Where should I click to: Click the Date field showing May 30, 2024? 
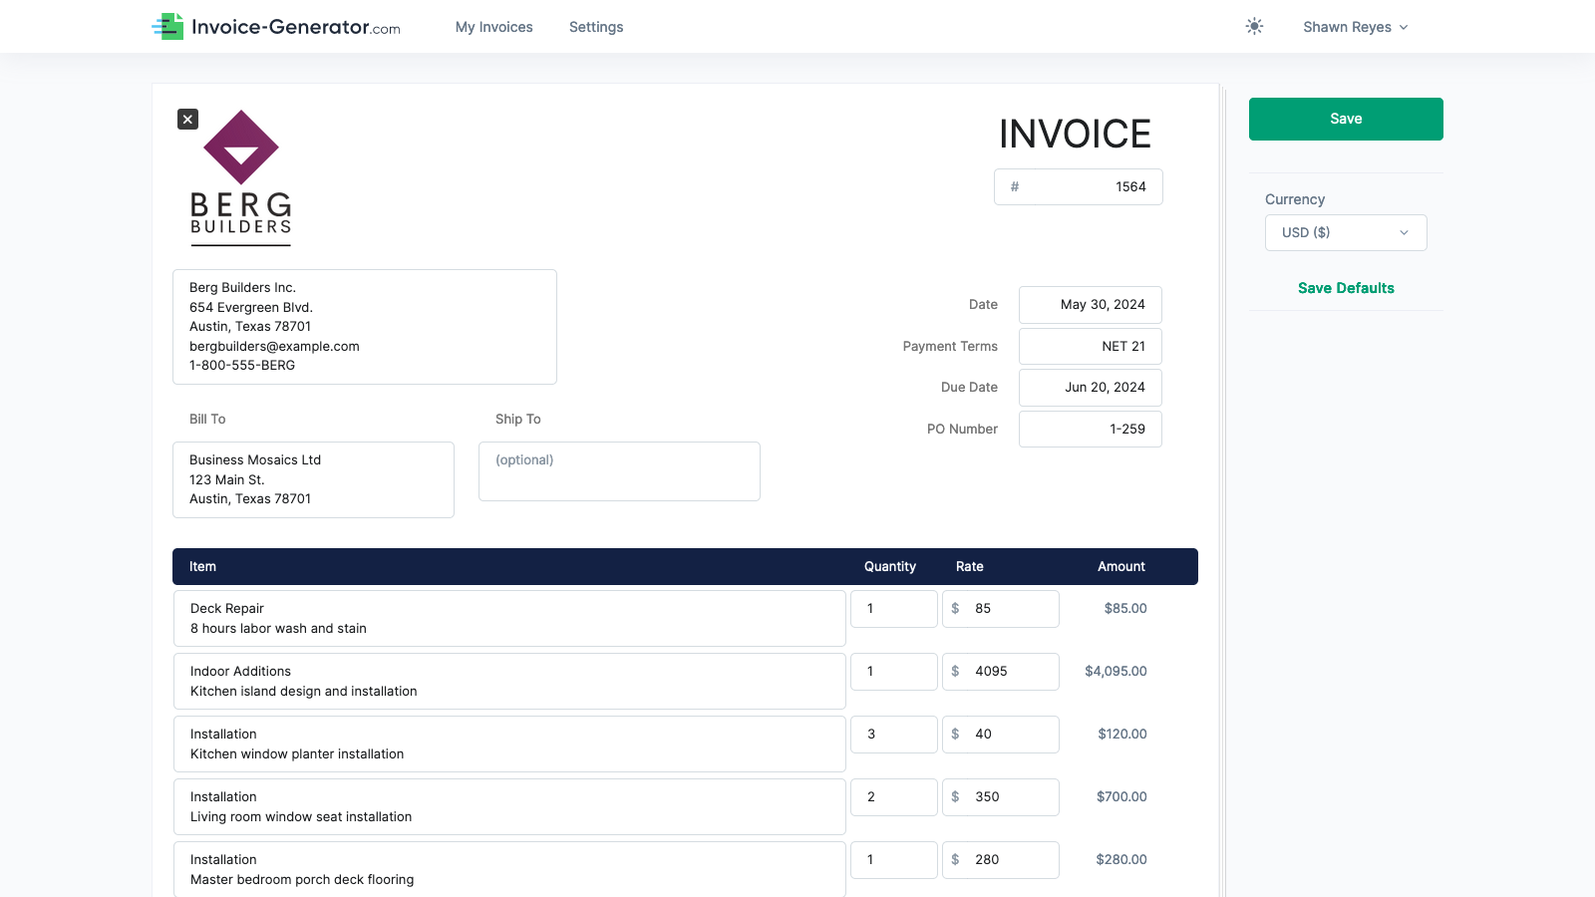[x=1090, y=304]
